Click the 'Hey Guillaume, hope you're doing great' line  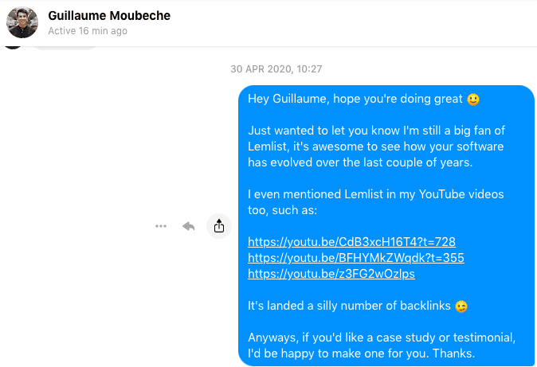[x=363, y=99]
